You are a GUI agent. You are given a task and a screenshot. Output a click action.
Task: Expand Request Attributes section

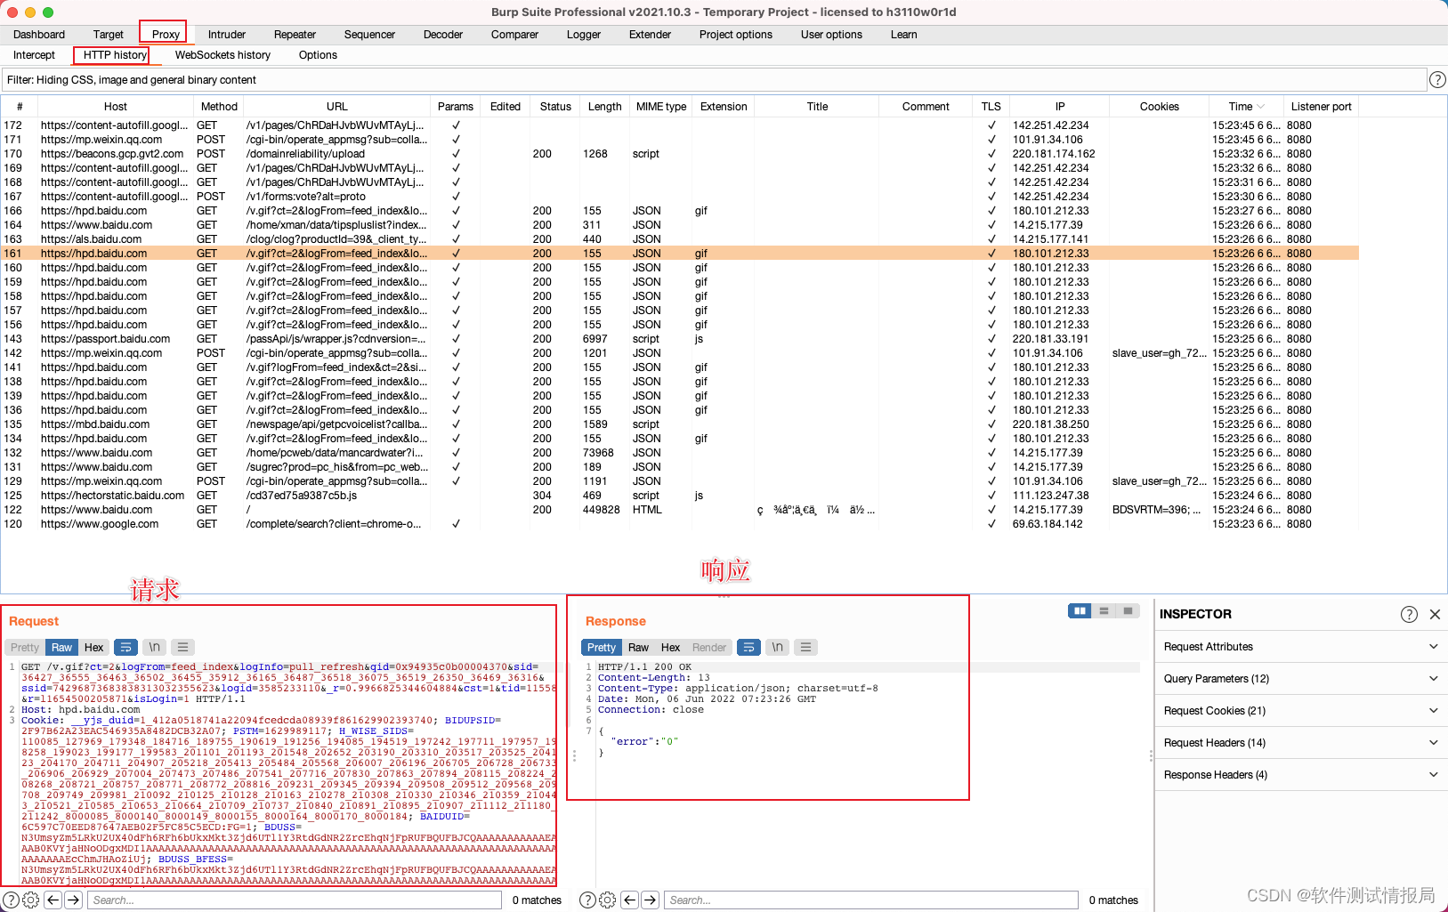click(1301, 647)
